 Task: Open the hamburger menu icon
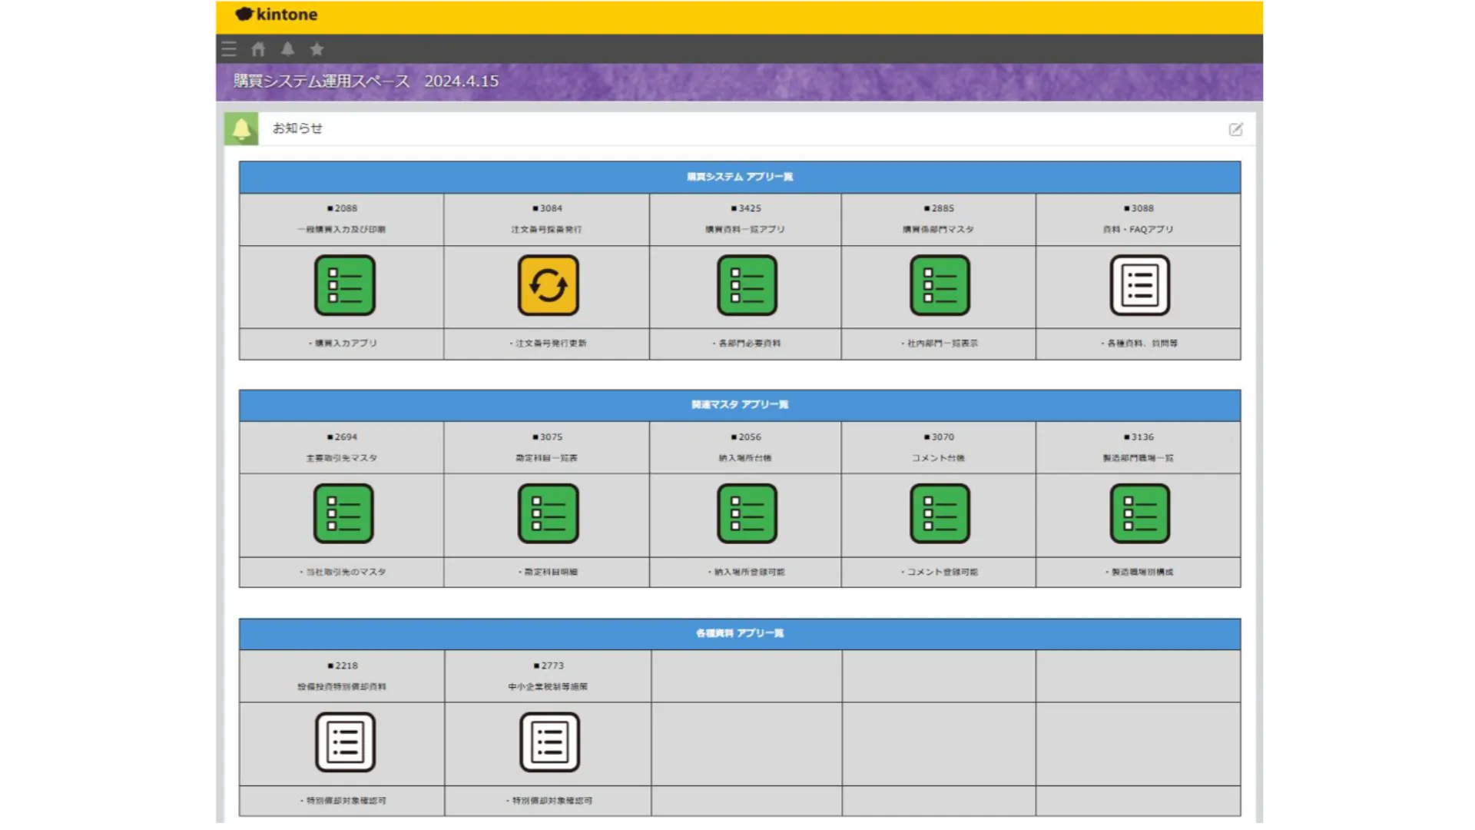click(229, 49)
